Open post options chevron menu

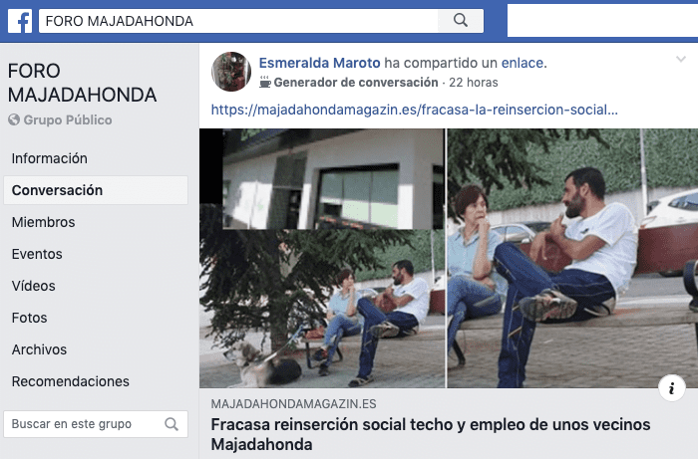click(681, 59)
